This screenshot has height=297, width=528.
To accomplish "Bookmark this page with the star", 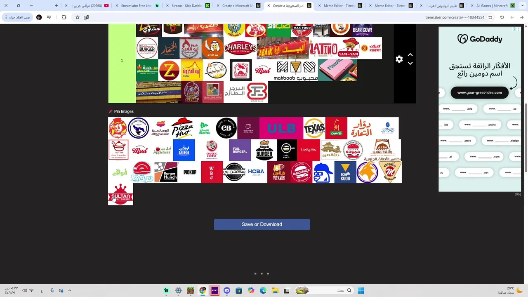I will point(77,17).
